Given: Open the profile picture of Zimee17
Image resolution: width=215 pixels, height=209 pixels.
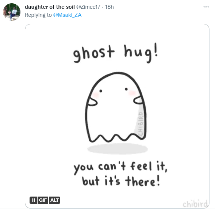Looking at the screenshot, I should coord(12,12).
